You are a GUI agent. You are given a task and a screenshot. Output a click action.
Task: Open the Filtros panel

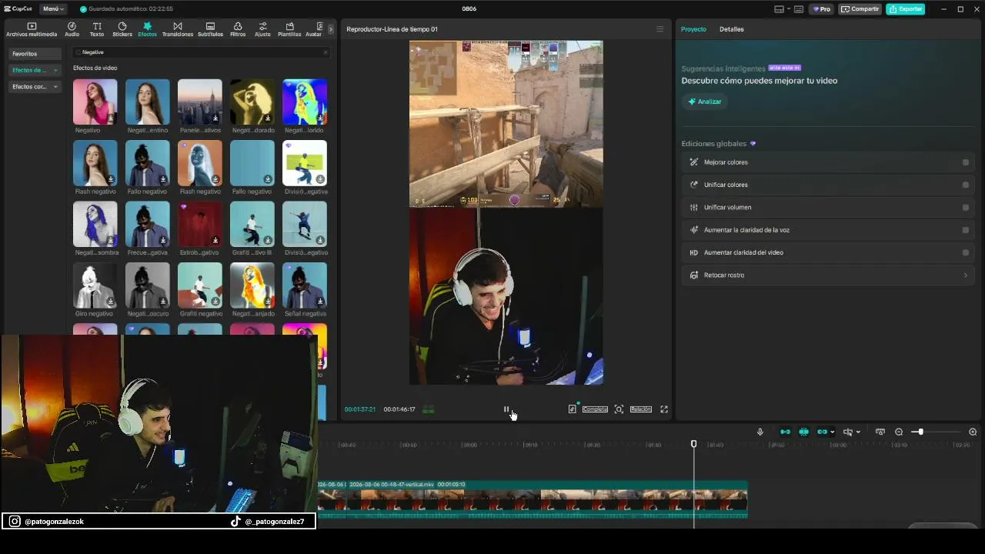pyautogui.click(x=238, y=29)
